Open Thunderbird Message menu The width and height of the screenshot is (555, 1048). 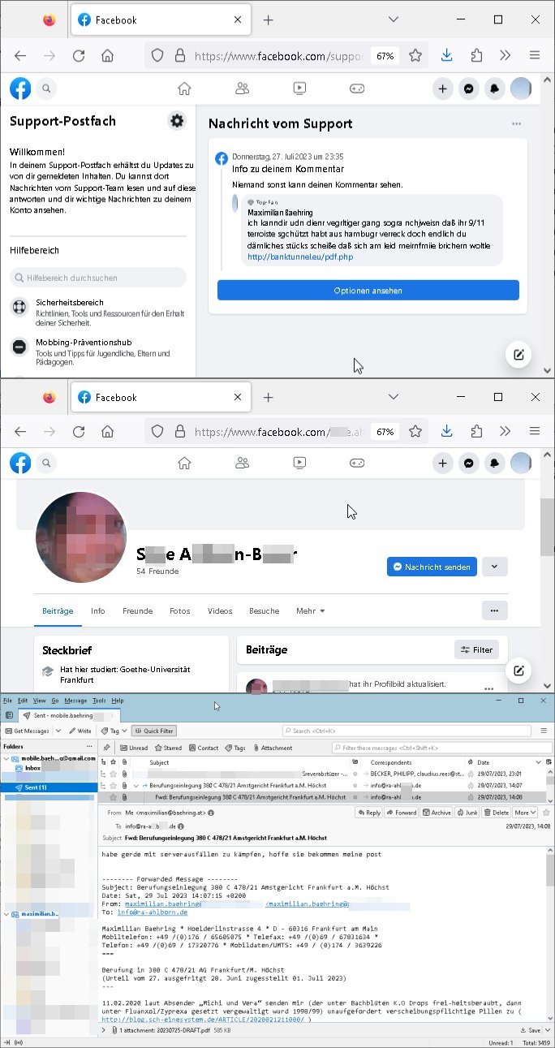tap(75, 701)
